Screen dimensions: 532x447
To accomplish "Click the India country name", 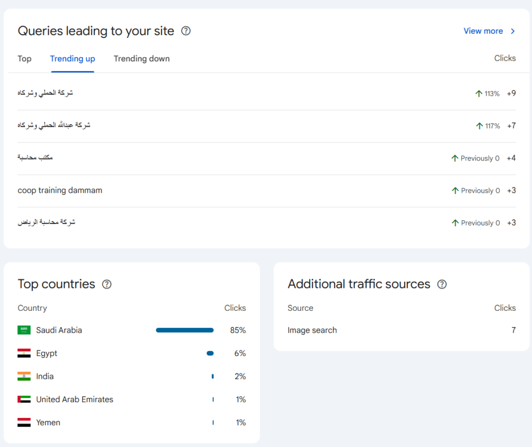I will 45,376.
